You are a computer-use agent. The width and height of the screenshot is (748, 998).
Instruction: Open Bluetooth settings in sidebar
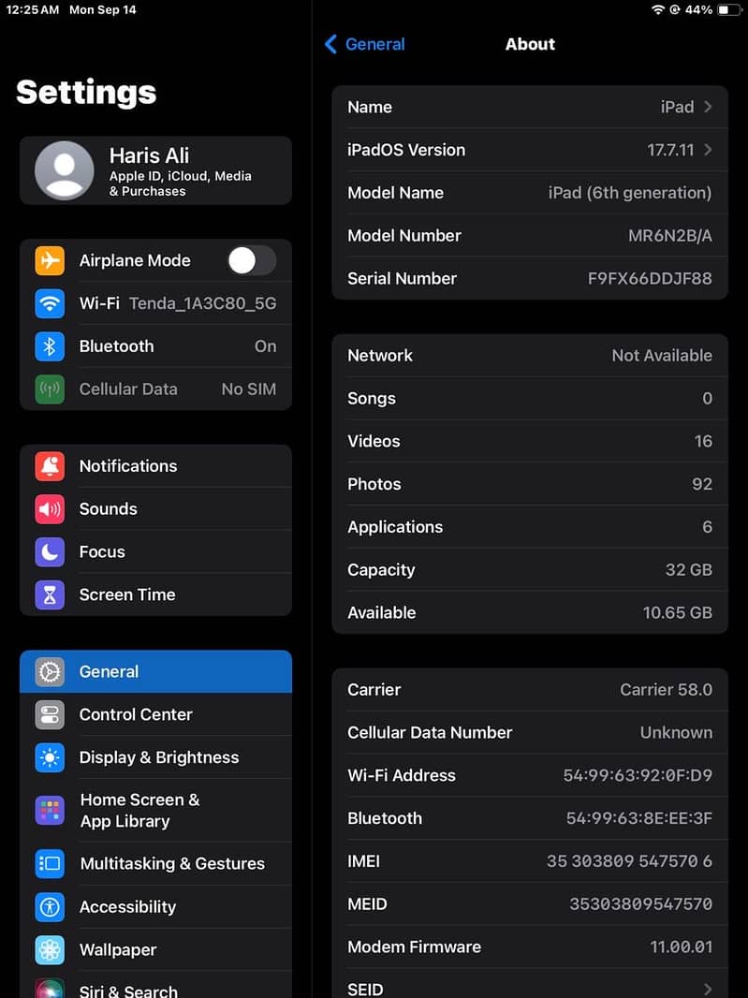(156, 346)
